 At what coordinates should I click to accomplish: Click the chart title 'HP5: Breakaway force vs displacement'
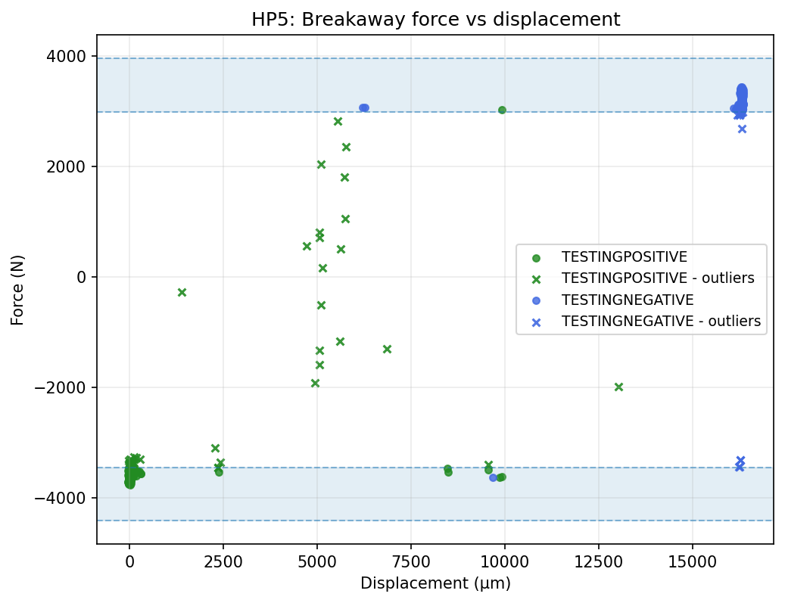coord(435,20)
